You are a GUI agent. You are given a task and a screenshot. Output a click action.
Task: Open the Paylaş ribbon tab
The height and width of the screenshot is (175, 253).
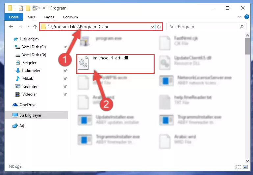pyautogui.click(x=49, y=17)
